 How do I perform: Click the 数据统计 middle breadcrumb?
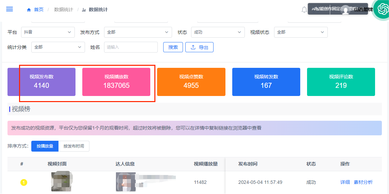coord(64,9)
